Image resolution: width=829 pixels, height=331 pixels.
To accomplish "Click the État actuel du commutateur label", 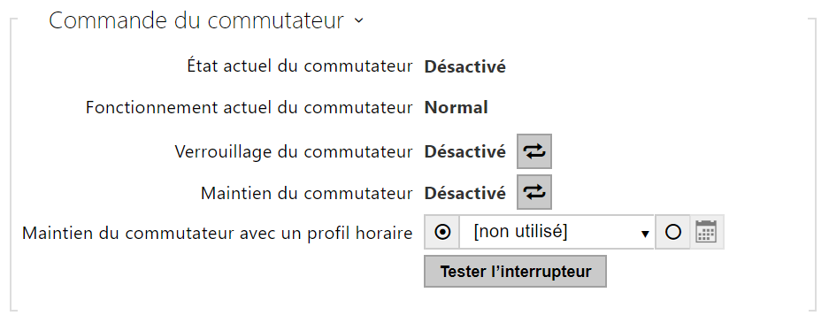I will click(300, 66).
